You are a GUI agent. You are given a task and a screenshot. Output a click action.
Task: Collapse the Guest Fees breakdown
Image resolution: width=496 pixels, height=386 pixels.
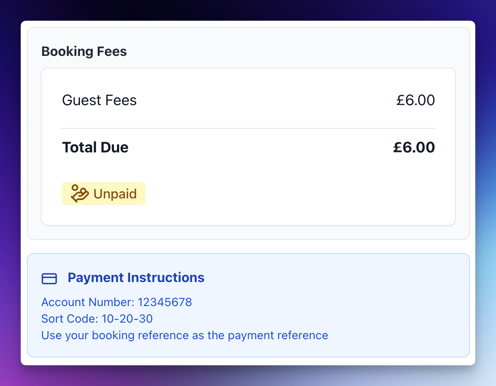click(99, 100)
